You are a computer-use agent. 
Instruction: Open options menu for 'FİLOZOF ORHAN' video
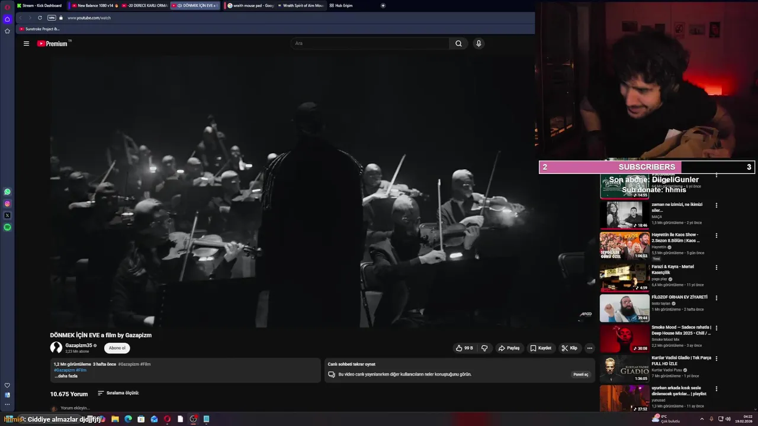coord(716,298)
